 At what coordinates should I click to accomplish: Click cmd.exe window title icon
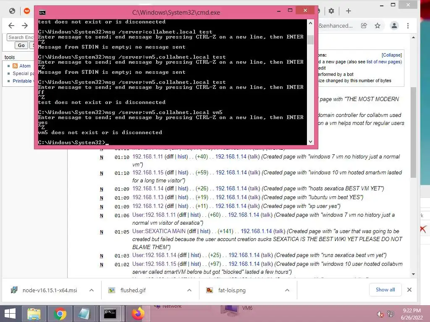(42, 13)
